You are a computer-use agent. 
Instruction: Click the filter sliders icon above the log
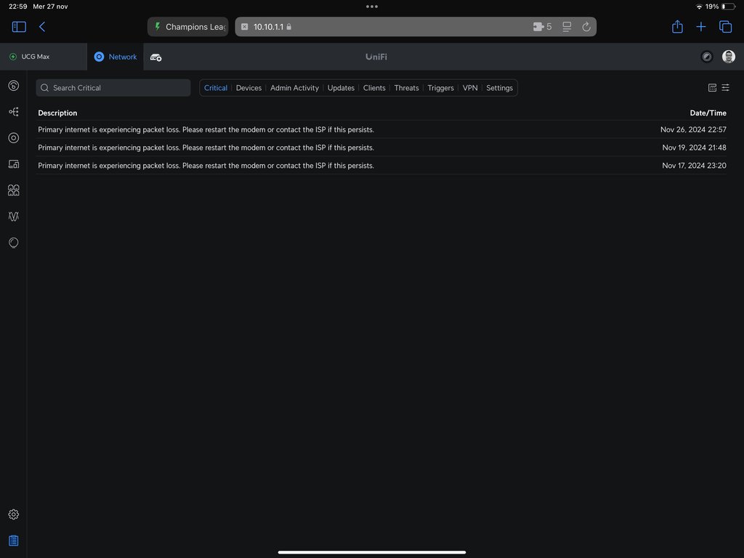point(725,88)
